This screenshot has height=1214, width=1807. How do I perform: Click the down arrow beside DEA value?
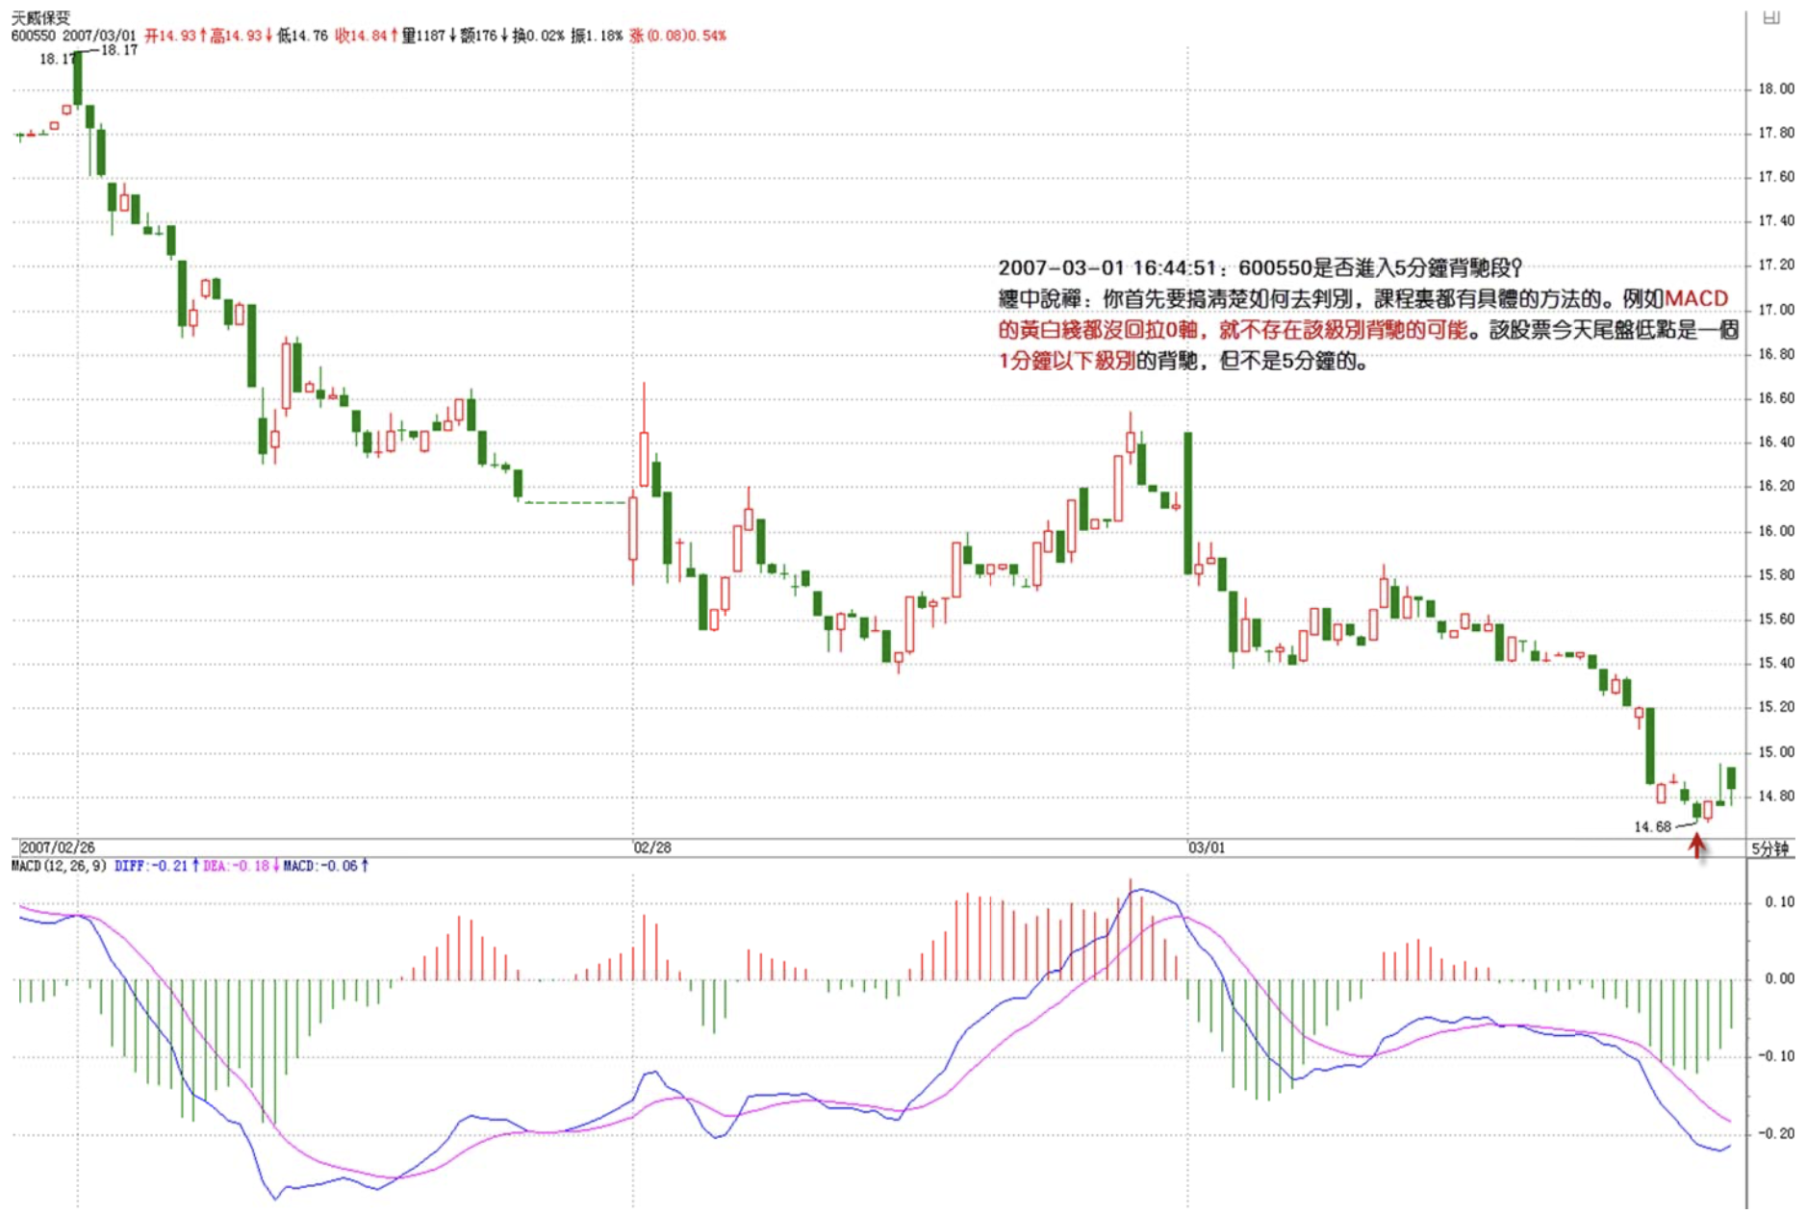[276, 866]
